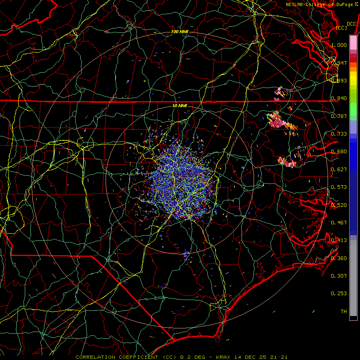Click the 0.307 color scale value
This screenshot has width=360, height=360.
click(x=339, y=276)
